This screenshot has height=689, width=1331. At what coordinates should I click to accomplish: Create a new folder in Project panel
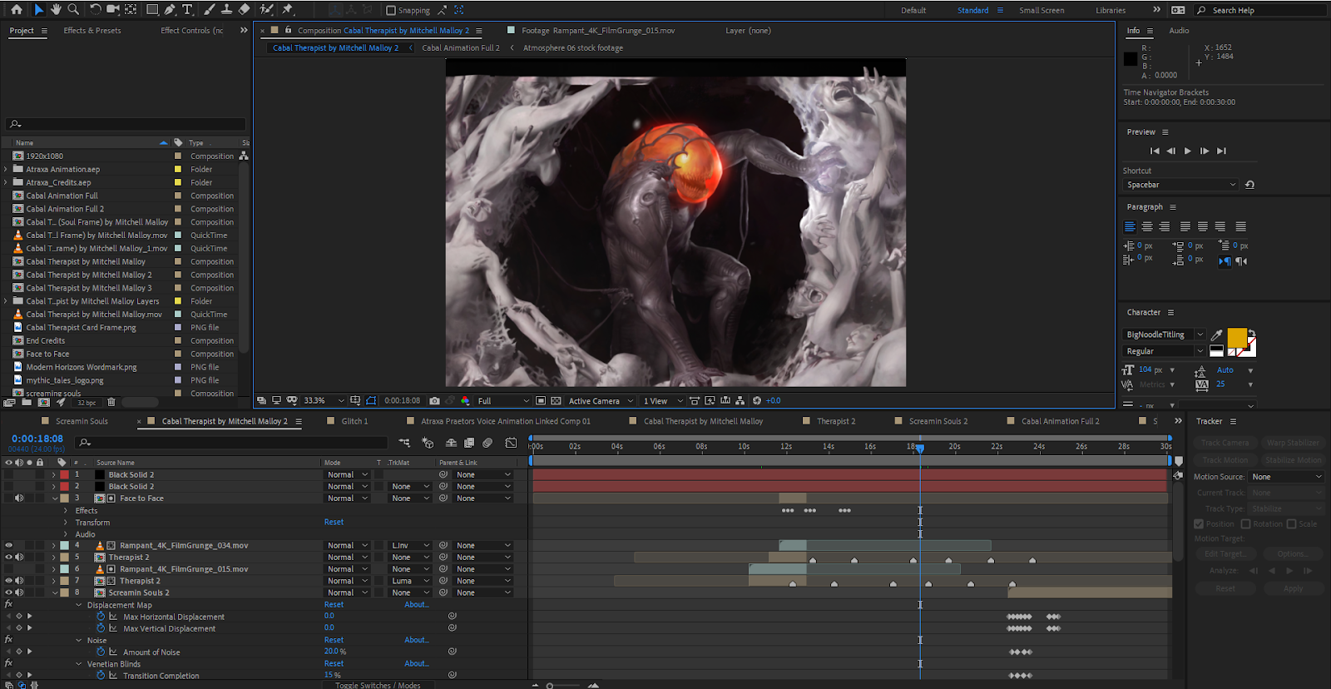click(27, 403)
